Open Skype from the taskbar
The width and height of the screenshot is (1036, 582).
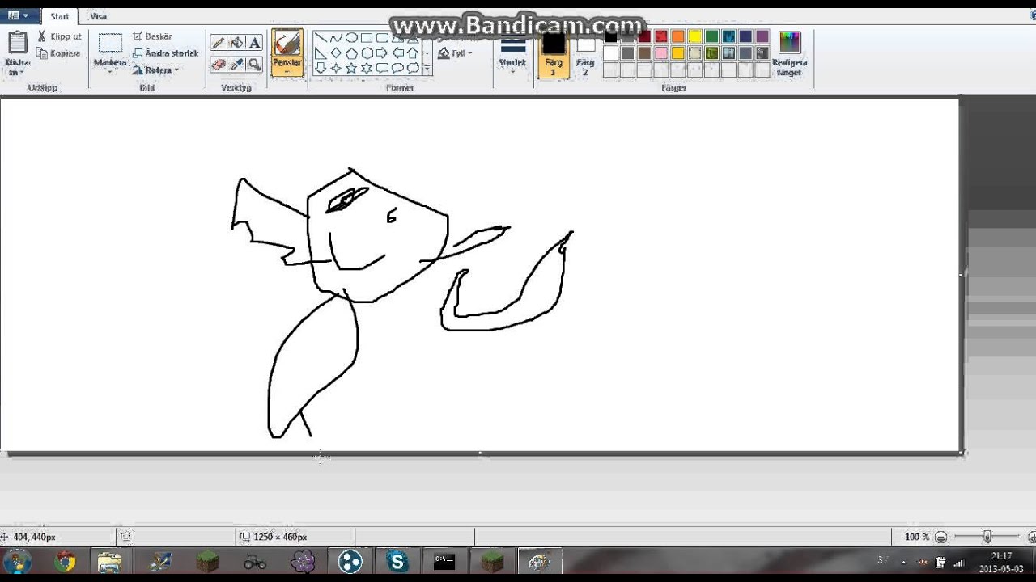(x=397, y=561)
